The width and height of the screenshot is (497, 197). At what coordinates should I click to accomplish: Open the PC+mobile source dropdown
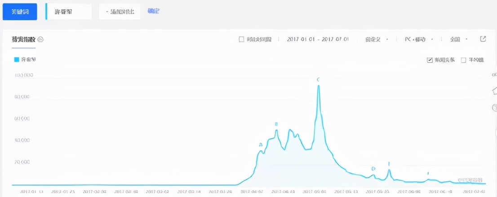point(419,39)
